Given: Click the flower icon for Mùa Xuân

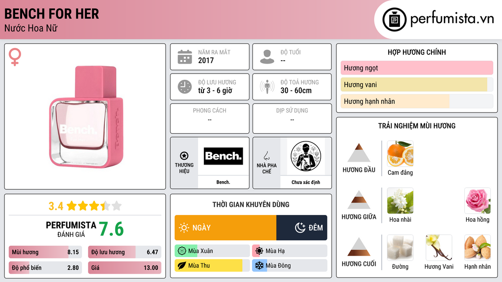Looking at the screenshot, I should click(182, 251).
